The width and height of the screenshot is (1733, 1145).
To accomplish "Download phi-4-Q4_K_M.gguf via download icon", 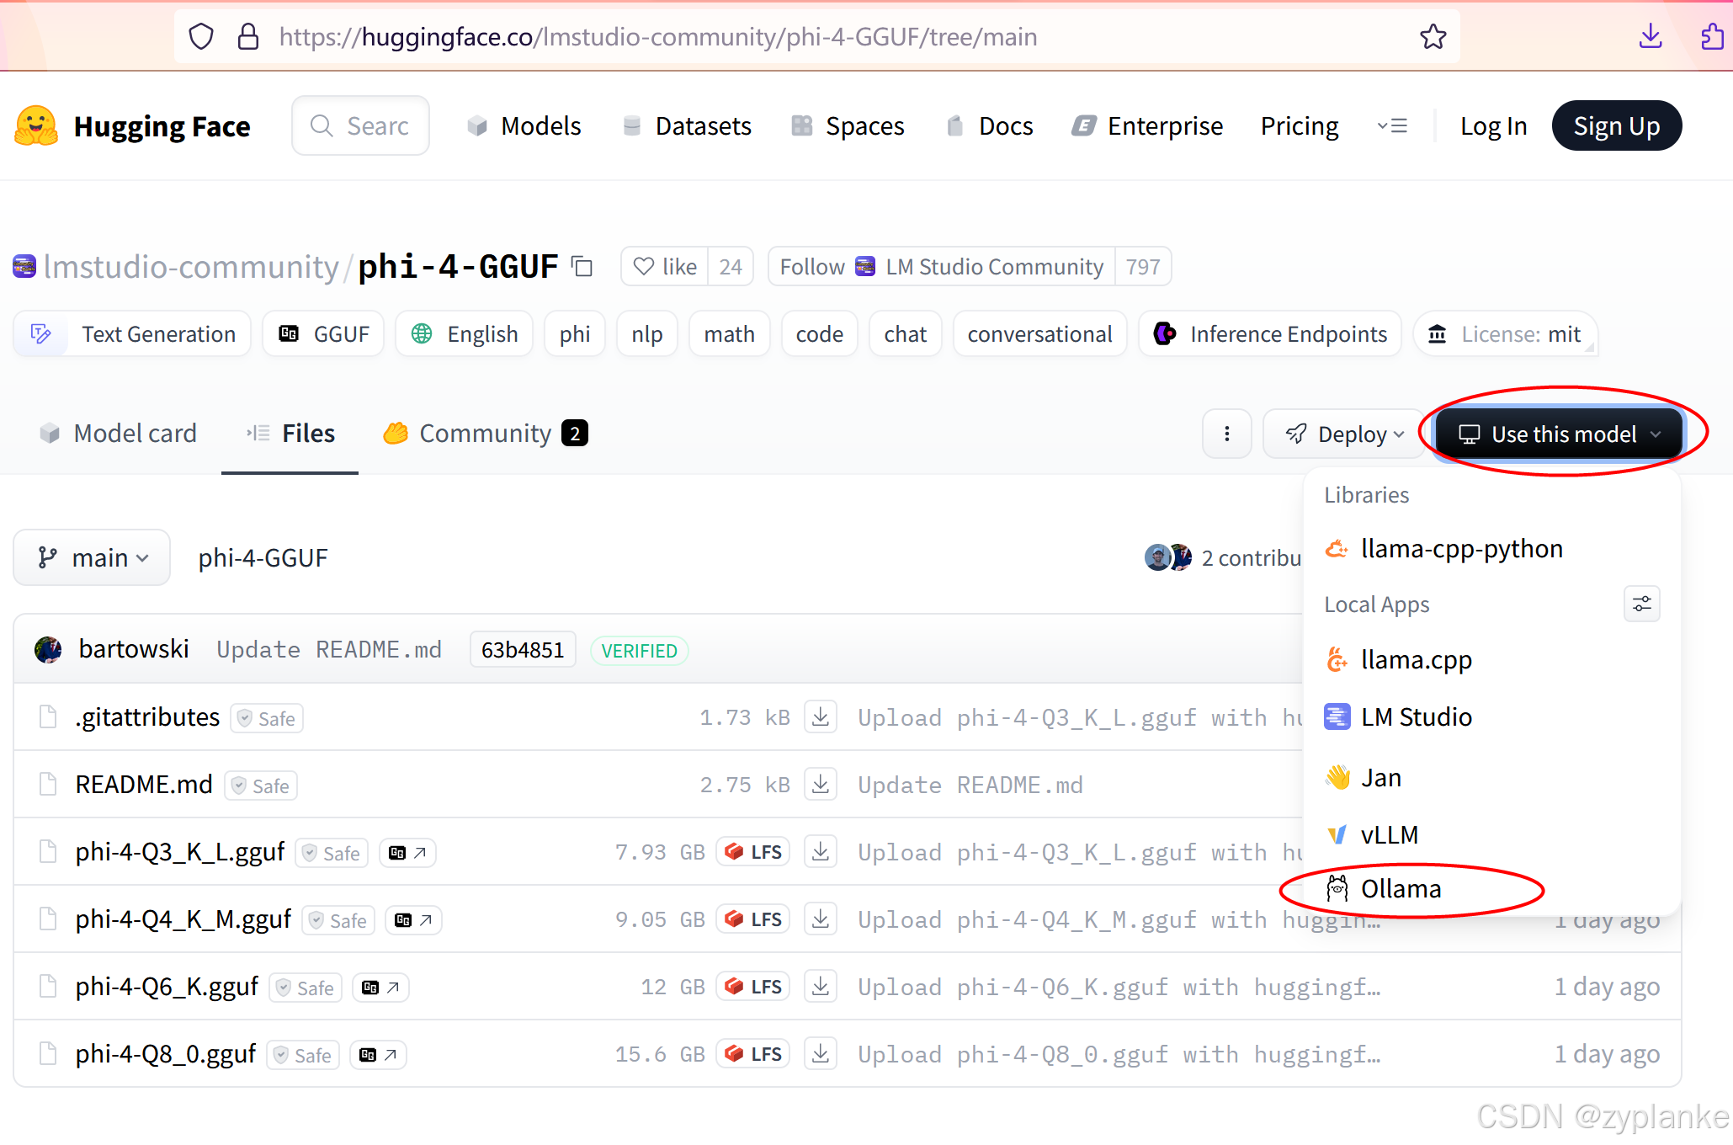I will (x=821, y=919).
